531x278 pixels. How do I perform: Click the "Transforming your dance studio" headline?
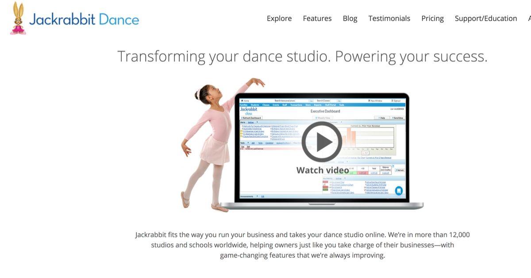[303, 57]
